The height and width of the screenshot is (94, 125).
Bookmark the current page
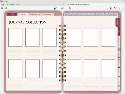(115, 8)
